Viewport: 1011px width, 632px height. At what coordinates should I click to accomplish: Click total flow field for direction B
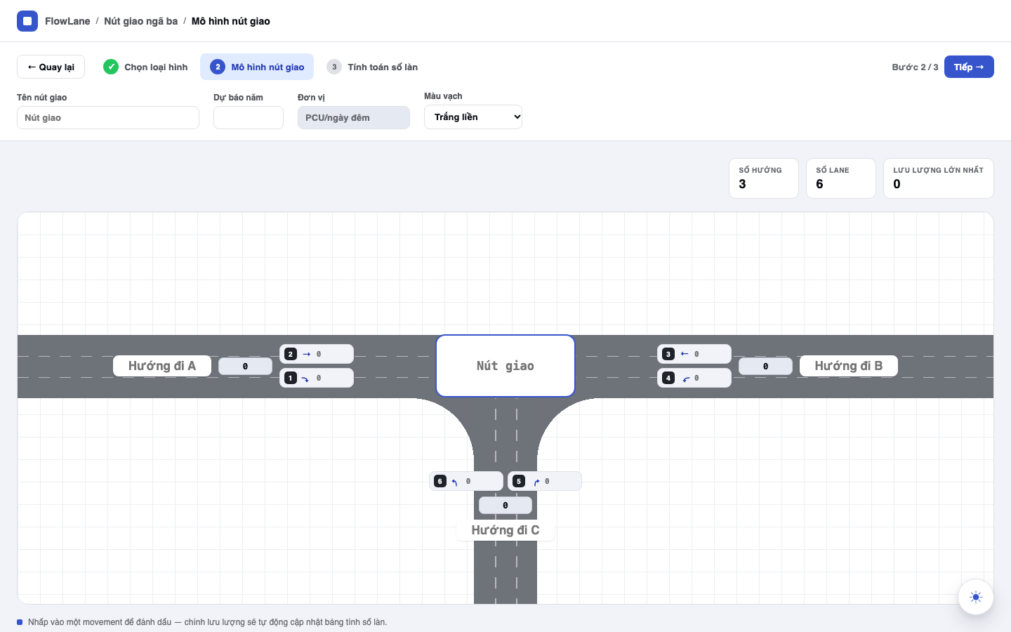(x=765, y=366)
